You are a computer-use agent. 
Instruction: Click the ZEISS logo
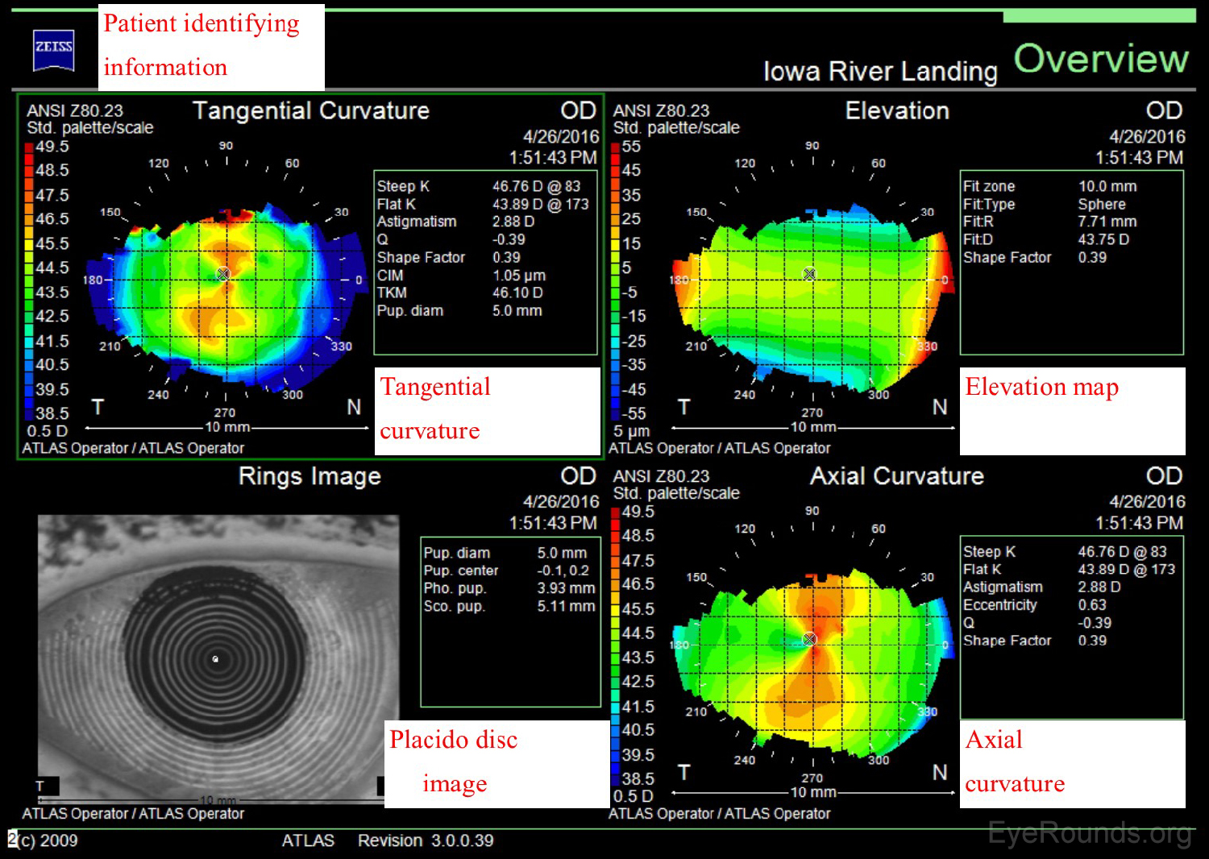54,49
